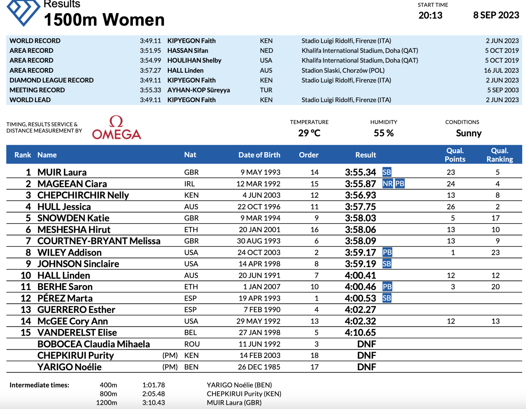This screenshot has width=526, height=409.
Task: Click the SB badge for Johnson Sinclaire
Action: (x=387, y=264)
